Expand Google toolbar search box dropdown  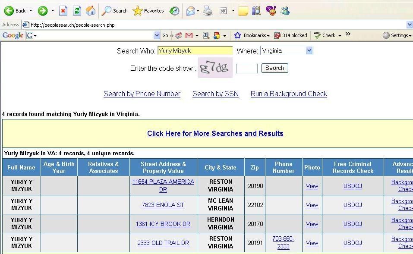157,35
